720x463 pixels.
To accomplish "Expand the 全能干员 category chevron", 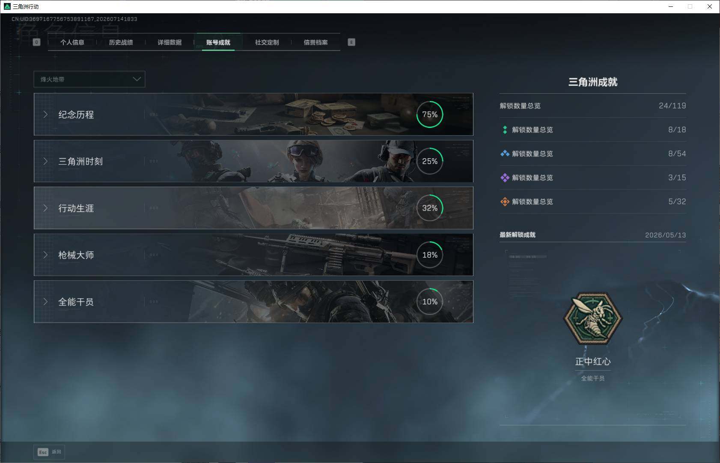I will 45,302.
